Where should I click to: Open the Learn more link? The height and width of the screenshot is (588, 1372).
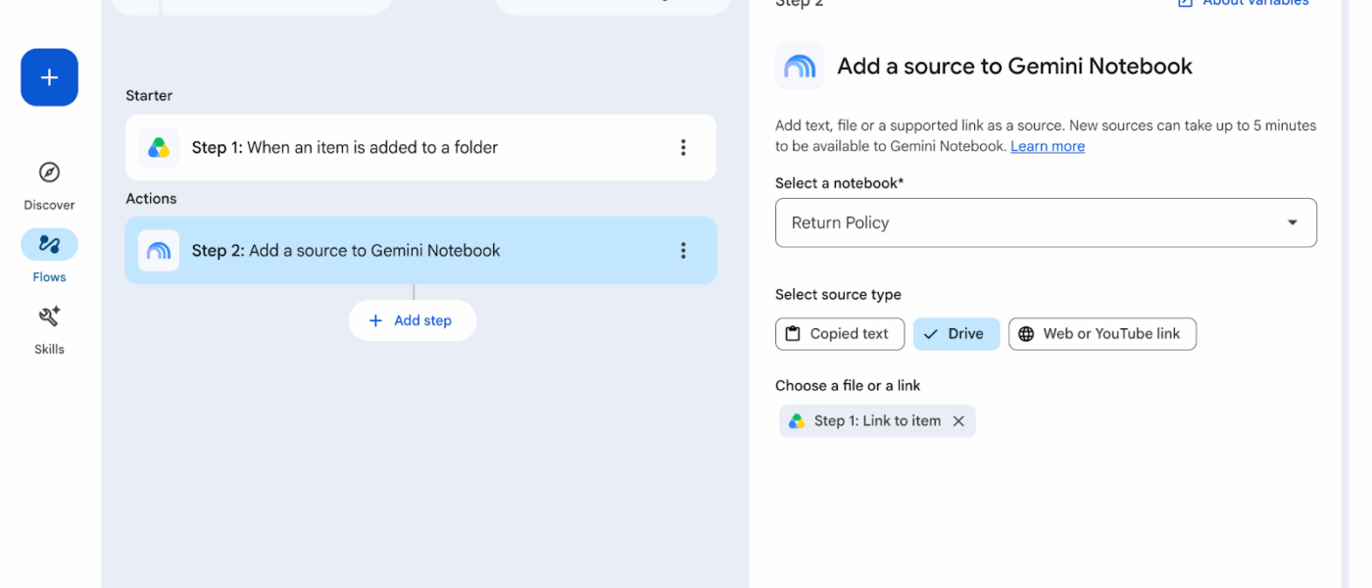pyautogui.click(x=1048, y=147)
